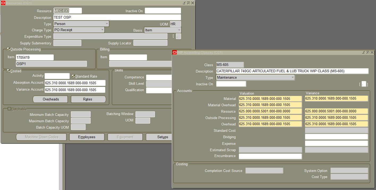The image size is (376, 190).
Task: Click the Oracle icon in WIP Accounting Classes title
Action: pos(175,52)
